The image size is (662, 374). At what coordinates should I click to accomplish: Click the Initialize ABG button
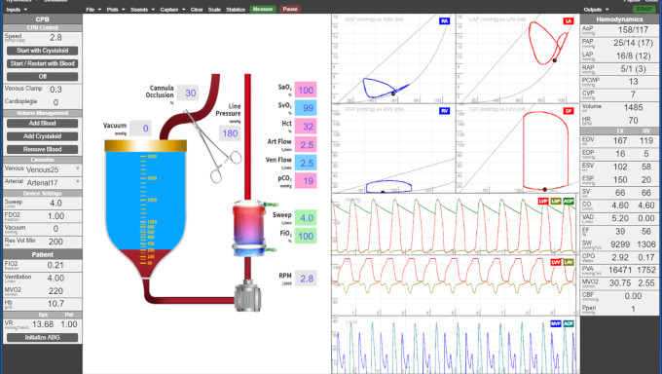pos(42,338)
